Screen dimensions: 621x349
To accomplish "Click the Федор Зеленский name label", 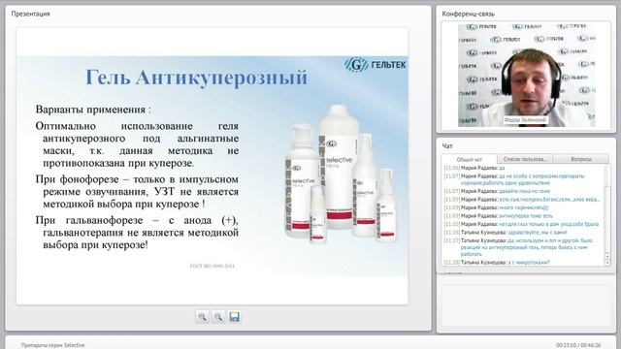I will click(525, 120).
